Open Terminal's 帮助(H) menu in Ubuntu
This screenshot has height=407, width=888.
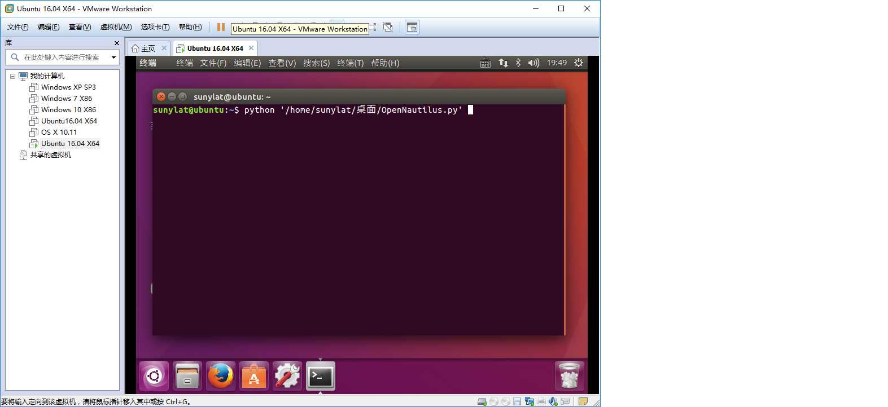[x=385, y=63]
